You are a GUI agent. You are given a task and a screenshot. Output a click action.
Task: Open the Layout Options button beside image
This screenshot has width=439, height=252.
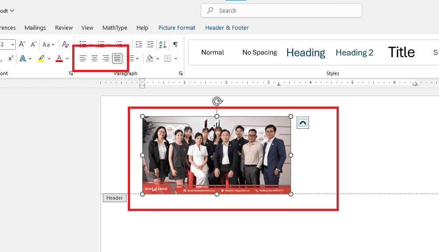302,123
